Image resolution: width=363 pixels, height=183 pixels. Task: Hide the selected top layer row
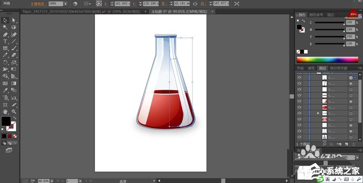299,78
